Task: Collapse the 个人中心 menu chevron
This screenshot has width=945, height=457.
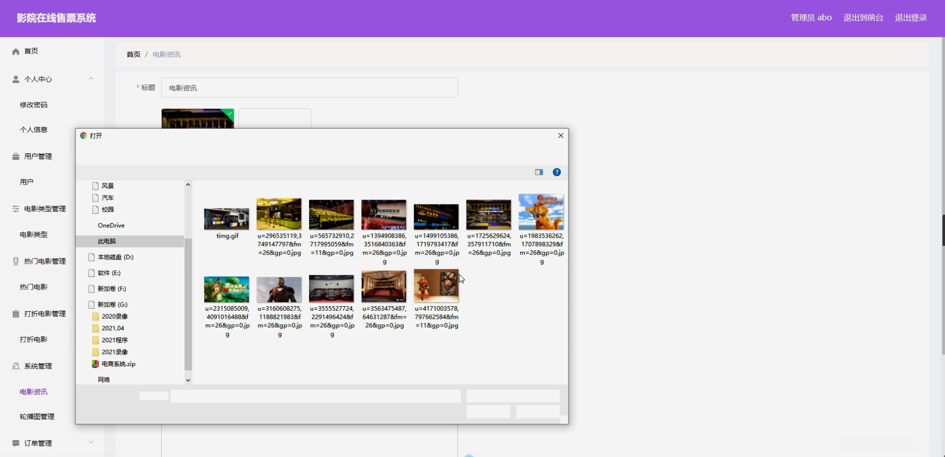Action: point(91,78)
